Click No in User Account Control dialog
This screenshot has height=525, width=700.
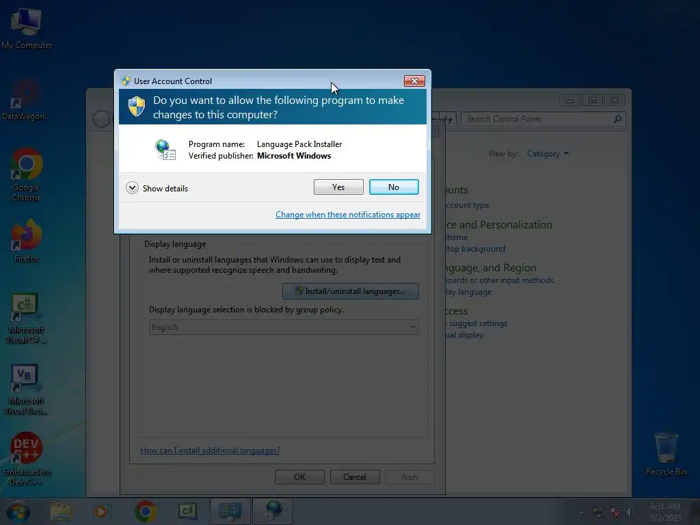394,187
